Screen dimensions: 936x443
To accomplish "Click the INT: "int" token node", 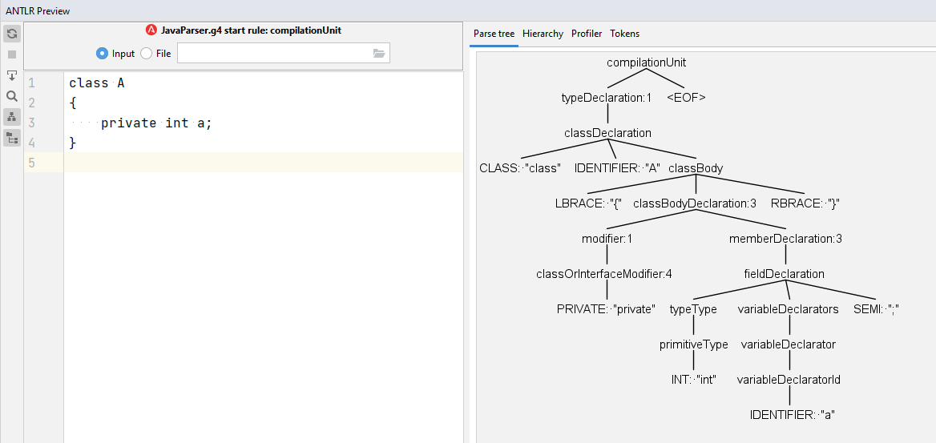I will pyautogui.click(x=694, y=380).
